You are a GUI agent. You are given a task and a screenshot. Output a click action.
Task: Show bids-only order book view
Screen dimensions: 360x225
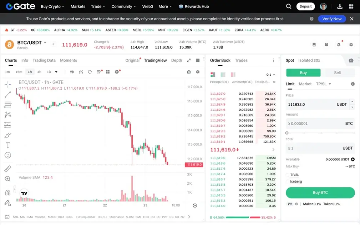coord(223,74)
